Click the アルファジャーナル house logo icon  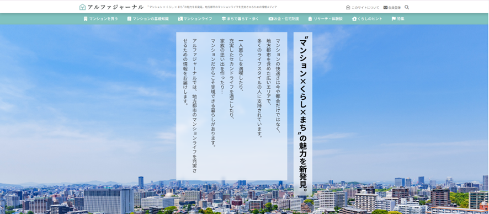(x=82, y=7)
